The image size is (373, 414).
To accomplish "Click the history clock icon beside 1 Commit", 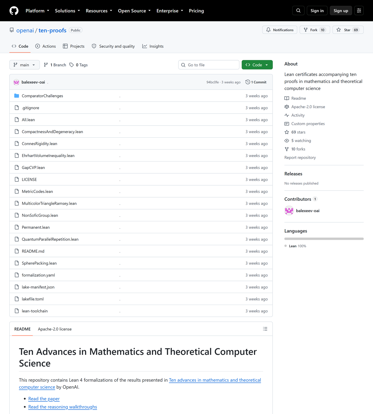I will [x=248, y=82].
